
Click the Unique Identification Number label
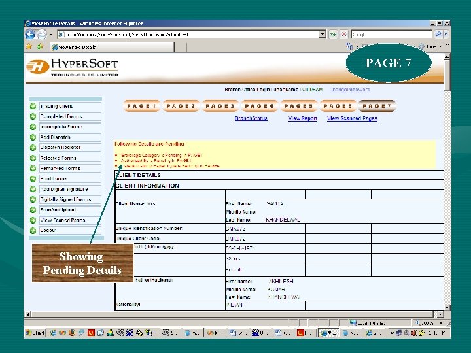149,229
